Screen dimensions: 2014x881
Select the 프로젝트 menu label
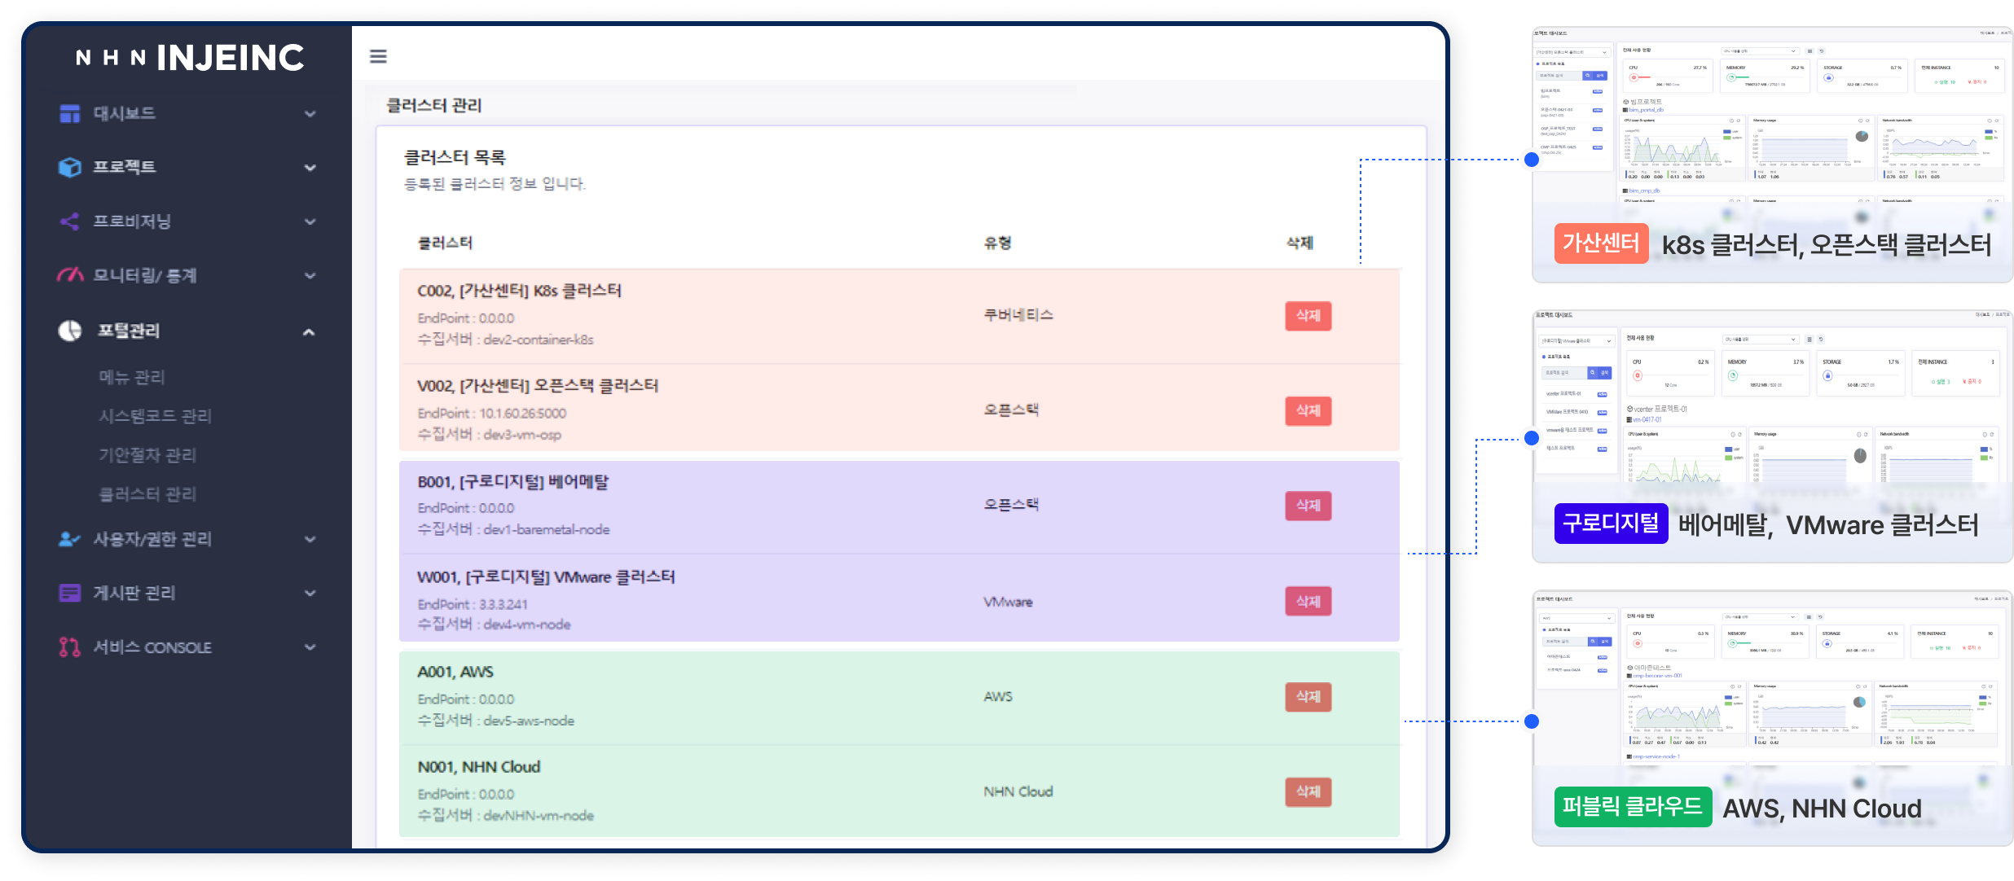tap(124, 167)
